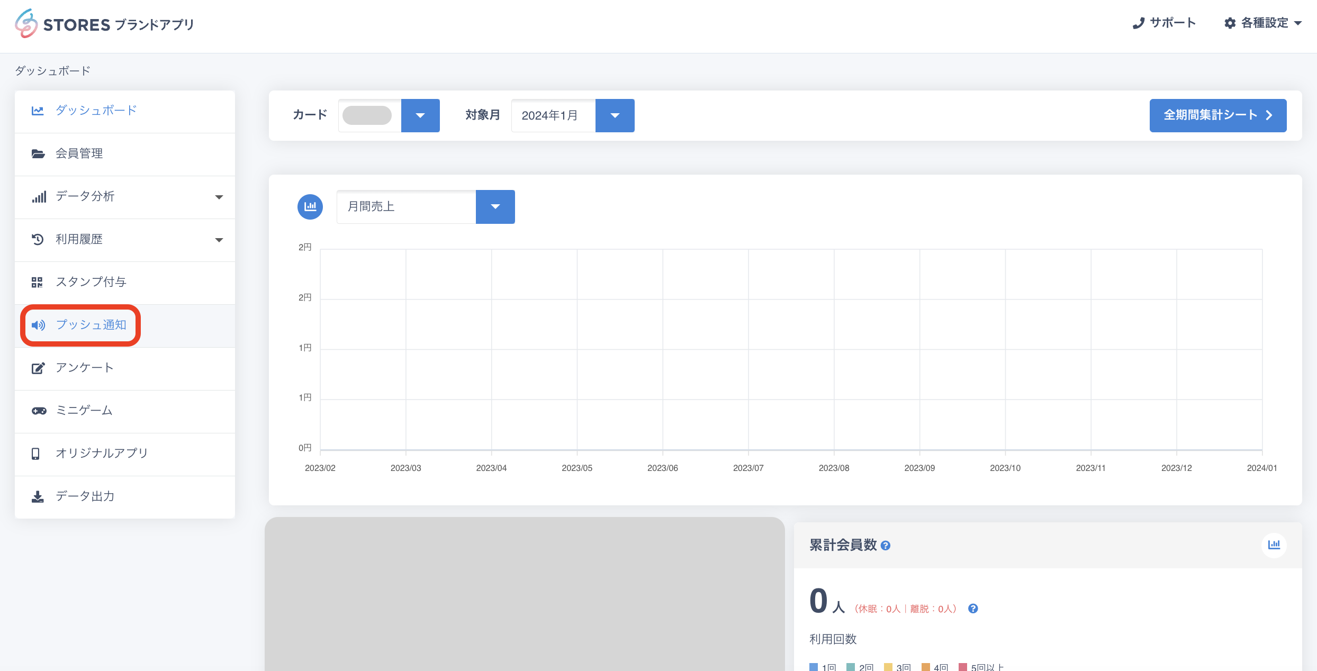This screenshot has height=671, width=1317.
Task: Click the 利用履歴 history clock icon
Action: (x=38, y=239)
